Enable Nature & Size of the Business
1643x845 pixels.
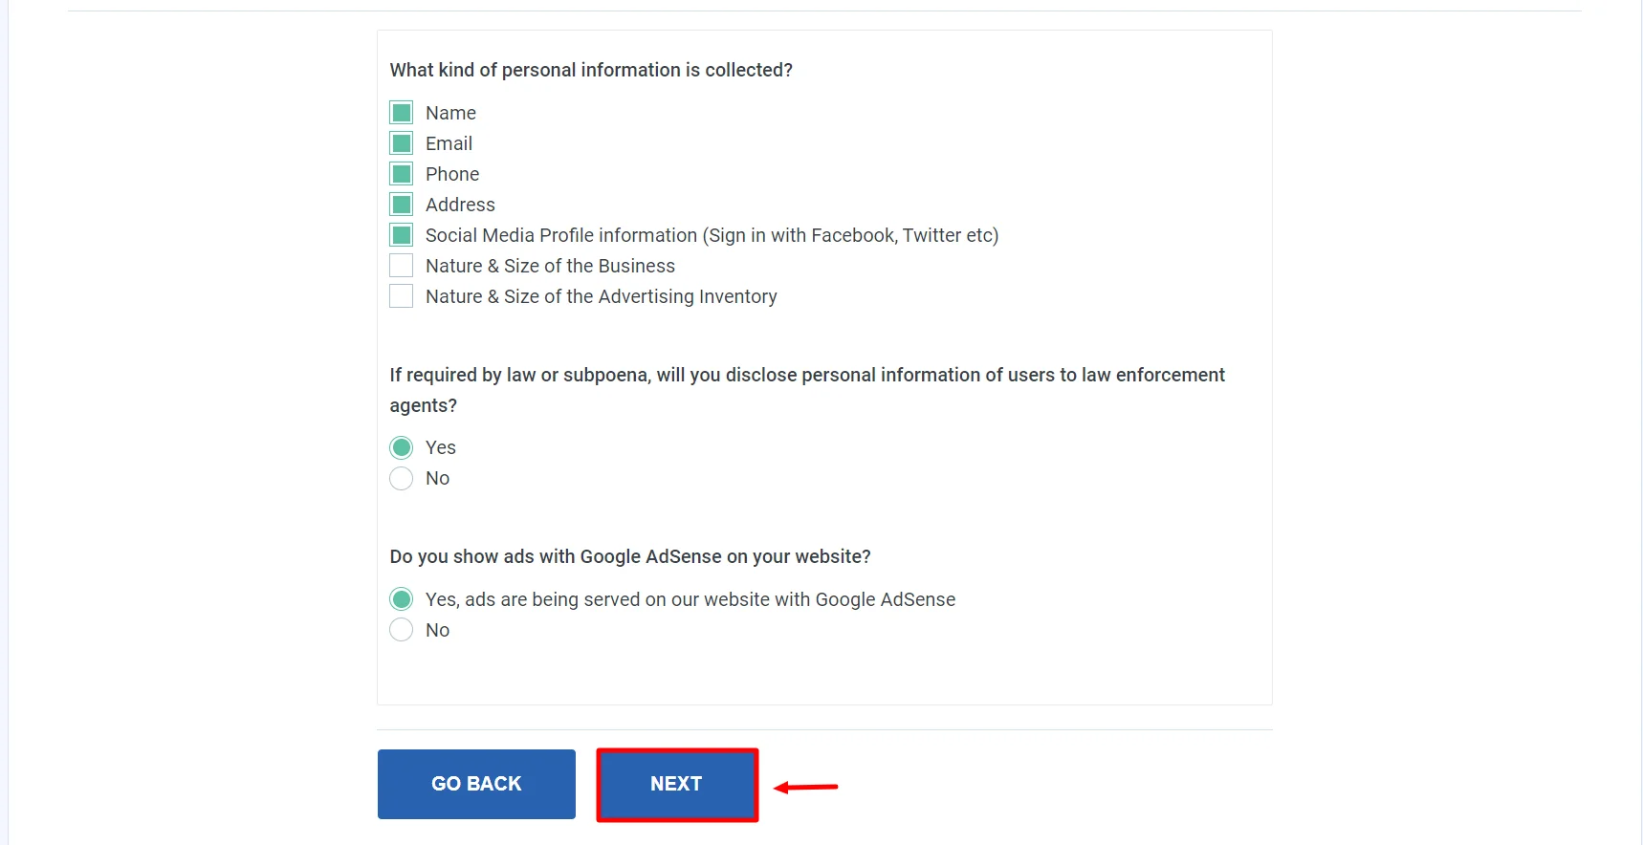tap(401, 265)
